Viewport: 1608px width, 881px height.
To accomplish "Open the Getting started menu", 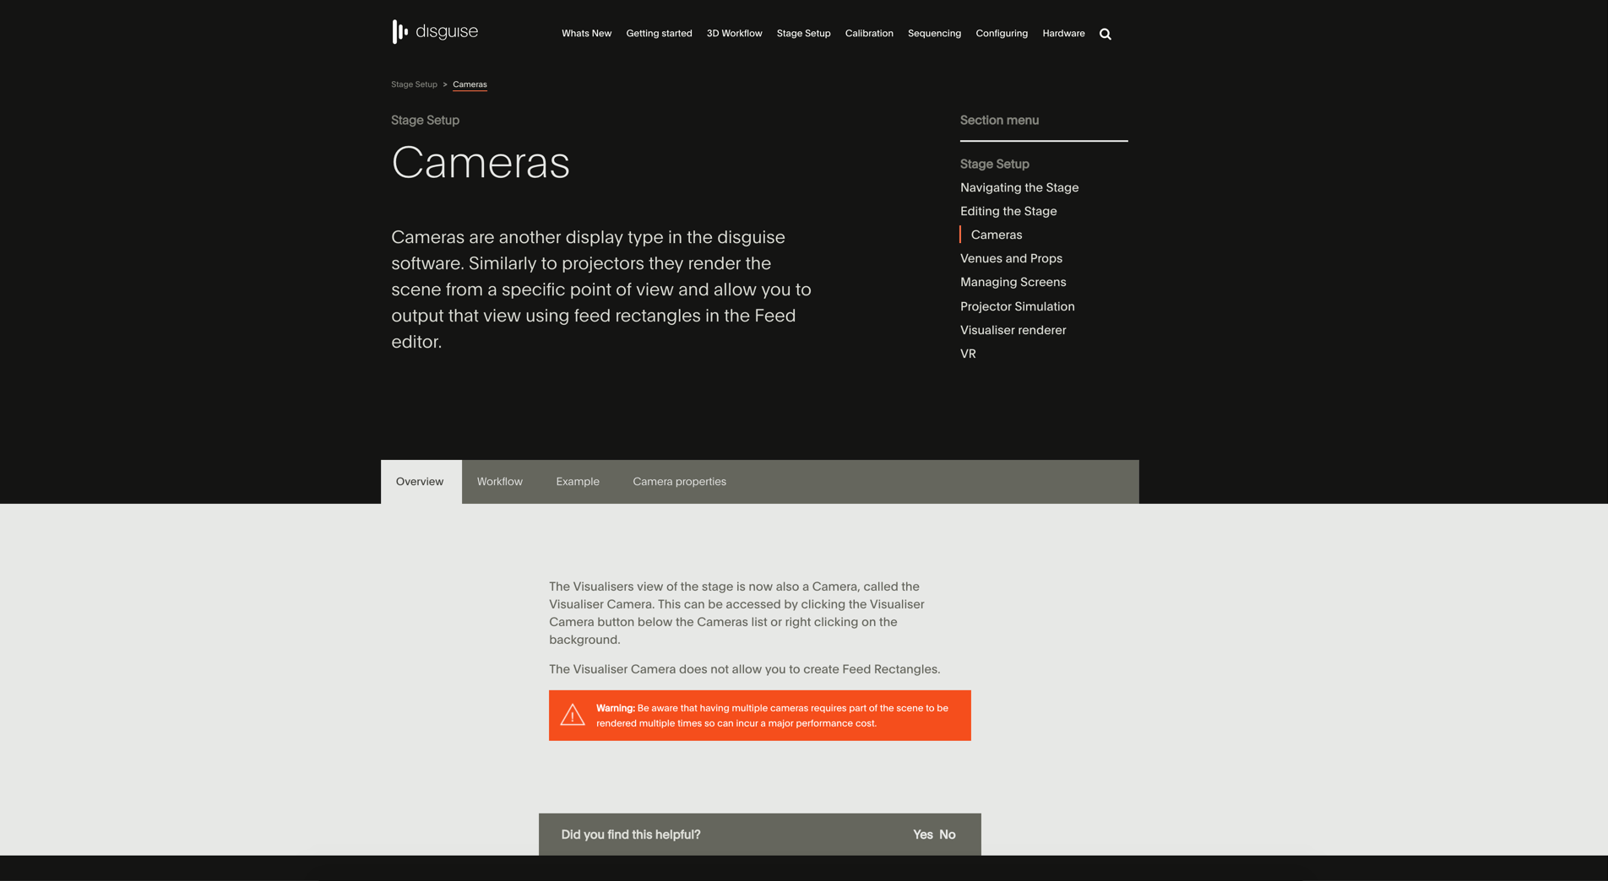I will tap(659, 34).
